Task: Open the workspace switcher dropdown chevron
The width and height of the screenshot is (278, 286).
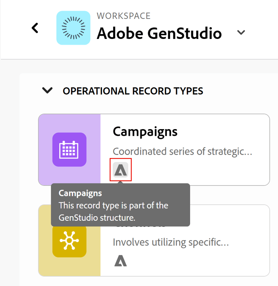Action: (241, 33)
